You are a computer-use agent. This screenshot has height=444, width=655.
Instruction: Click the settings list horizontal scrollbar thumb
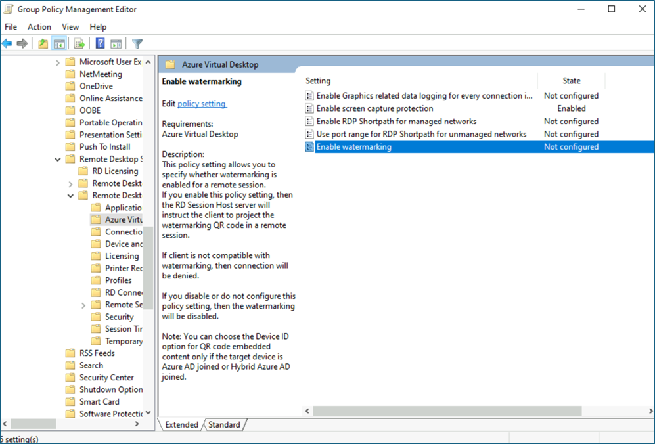pos(447,411)
